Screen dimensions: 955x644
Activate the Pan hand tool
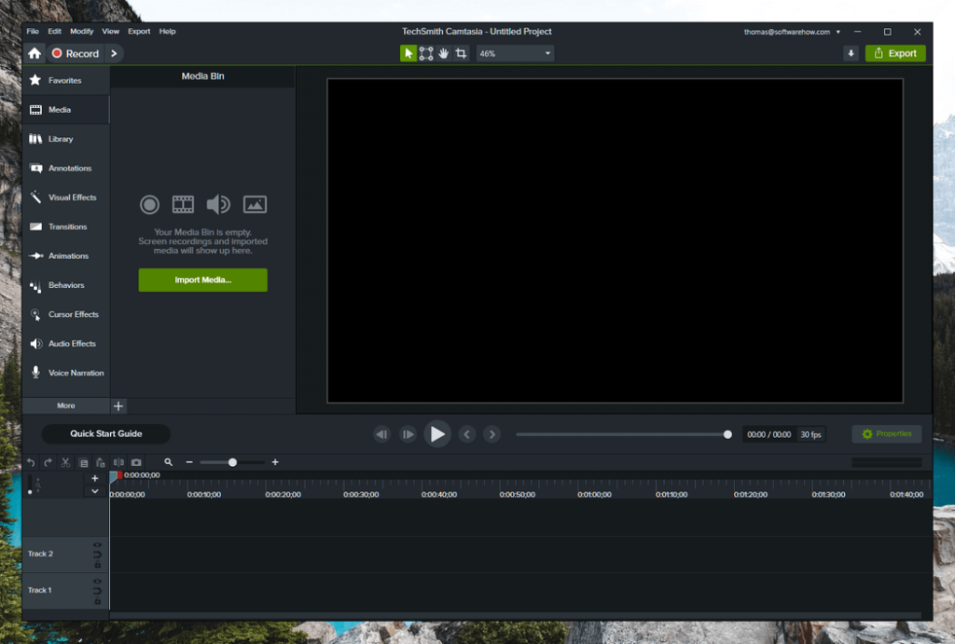443,53
